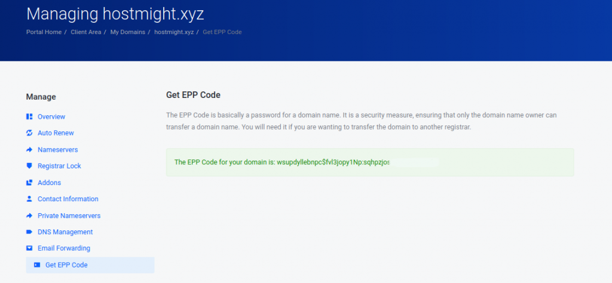612x283 pixels.
Task: Click the Contact Information person icon
Action: (29, 199)
